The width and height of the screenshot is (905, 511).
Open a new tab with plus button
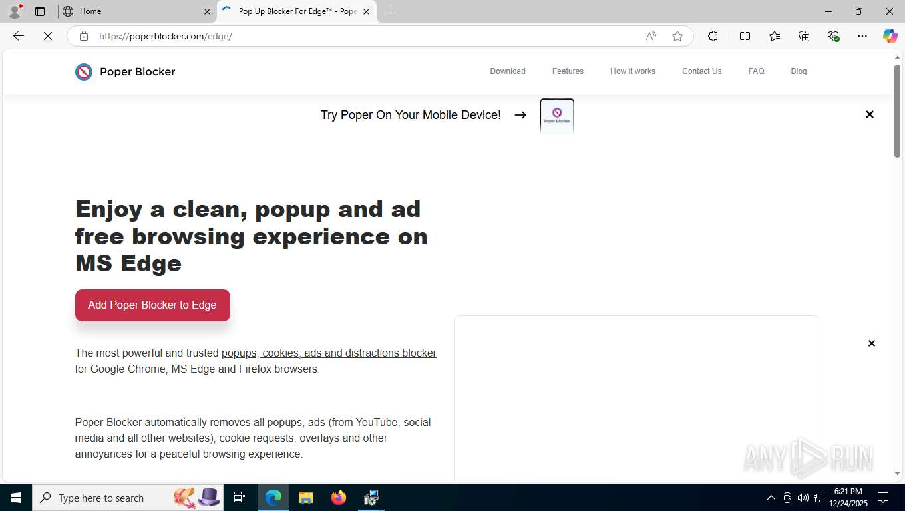[x=391, y=11]
